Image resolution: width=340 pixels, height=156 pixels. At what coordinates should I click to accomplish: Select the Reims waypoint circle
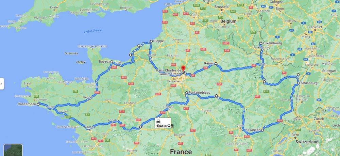216,64
